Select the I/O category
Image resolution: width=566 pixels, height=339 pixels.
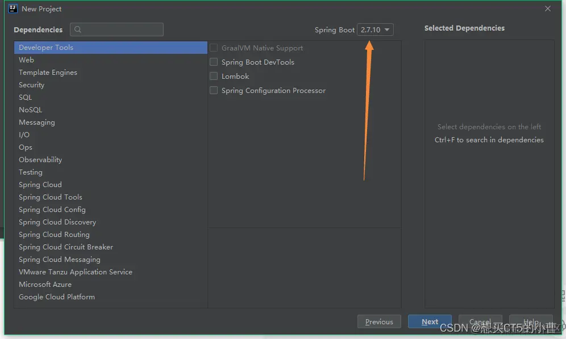pos(110,135)
